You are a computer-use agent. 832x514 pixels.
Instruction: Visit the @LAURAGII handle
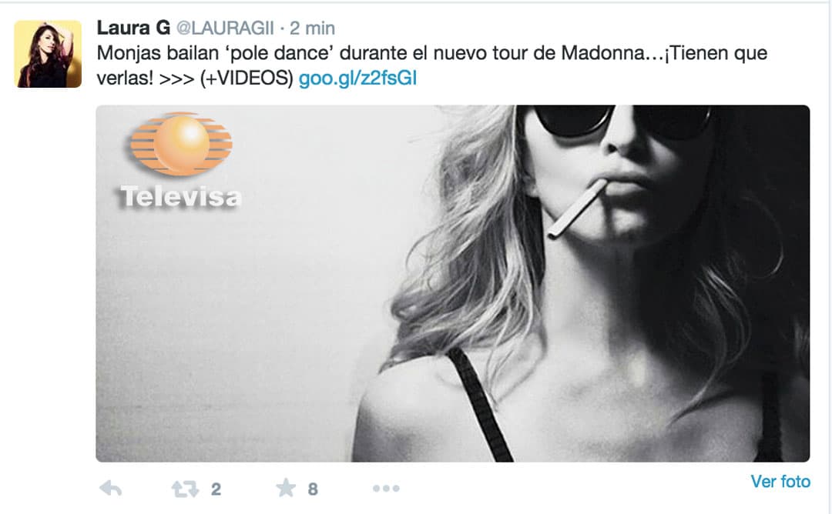(225, 28)
